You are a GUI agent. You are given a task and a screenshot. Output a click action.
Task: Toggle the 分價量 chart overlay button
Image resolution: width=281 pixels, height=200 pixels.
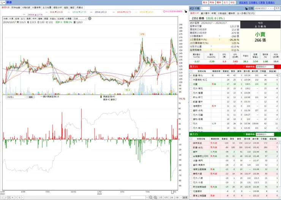pos(68,19)
